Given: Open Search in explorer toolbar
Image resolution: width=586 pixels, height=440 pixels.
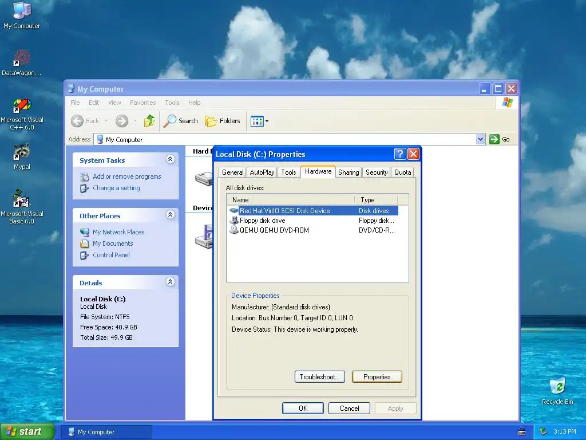Looking at the screenshot, I should [181, 121].
